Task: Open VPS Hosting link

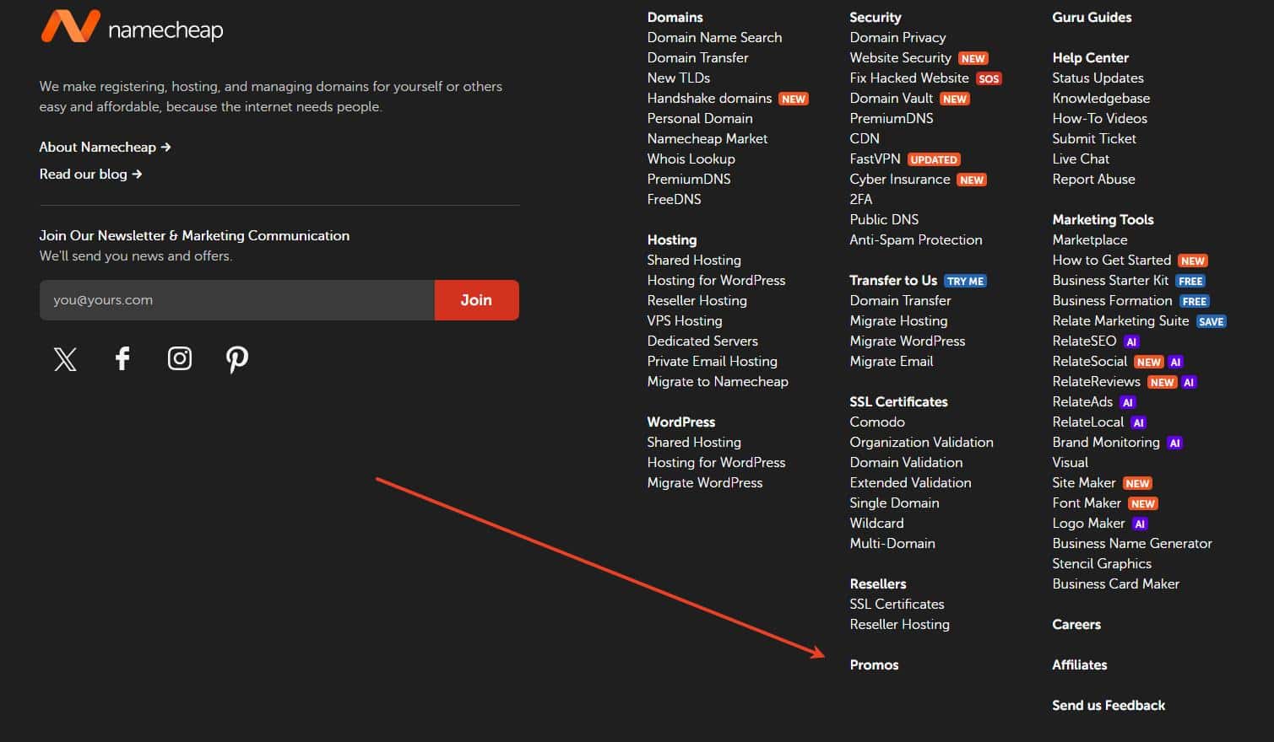Action: (684, 320)
